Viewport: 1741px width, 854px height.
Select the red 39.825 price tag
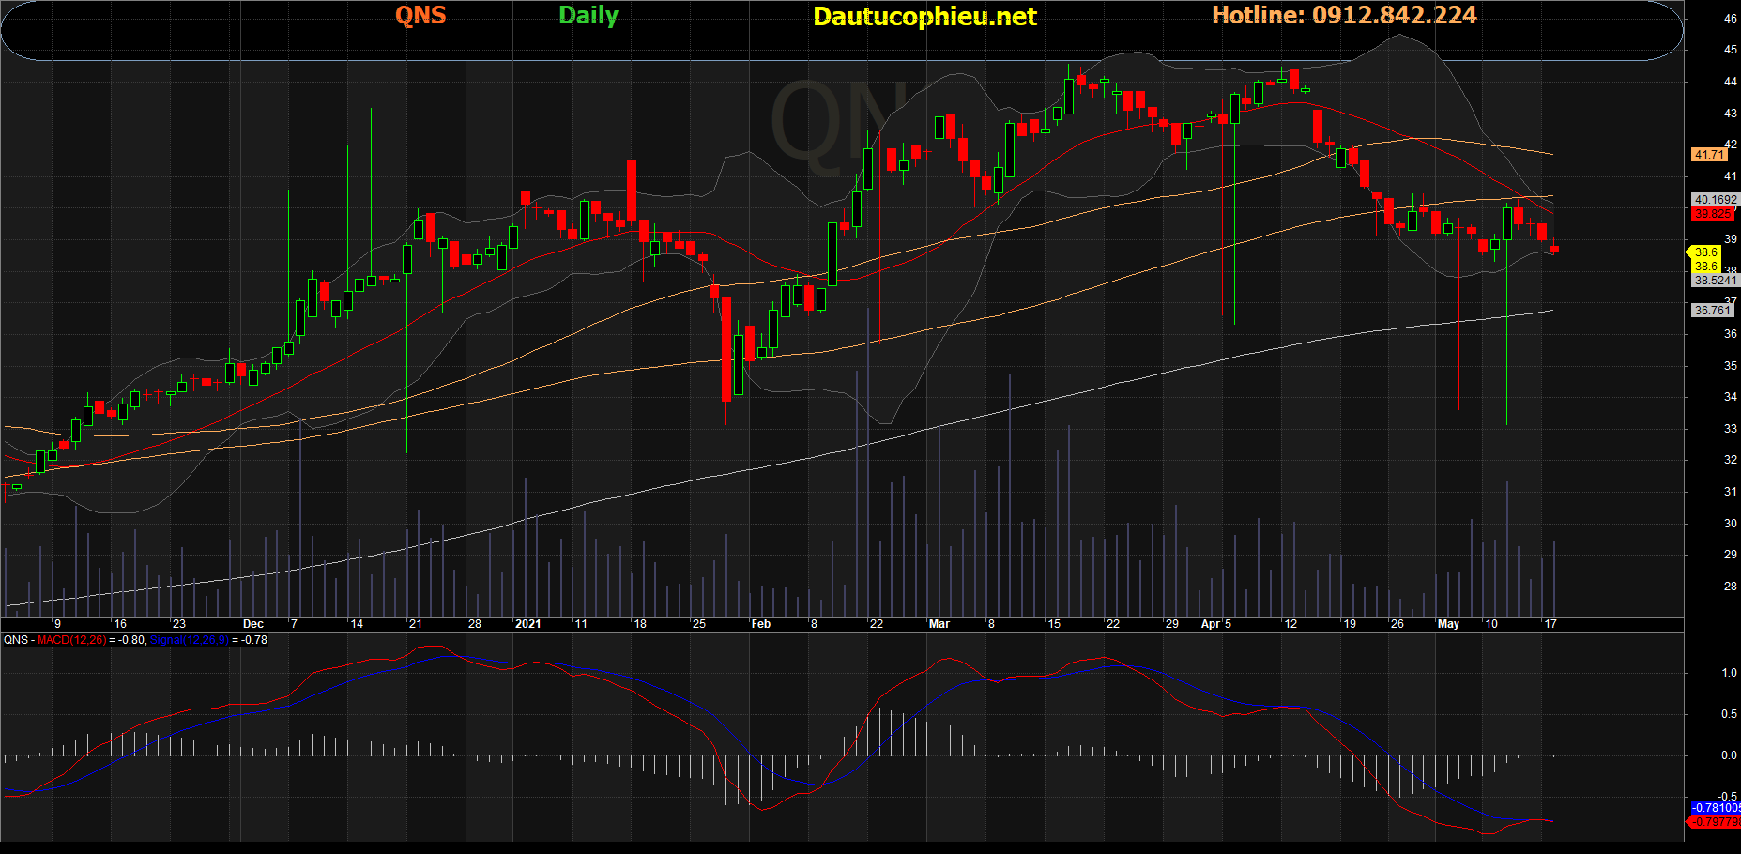click(1713, 214)
